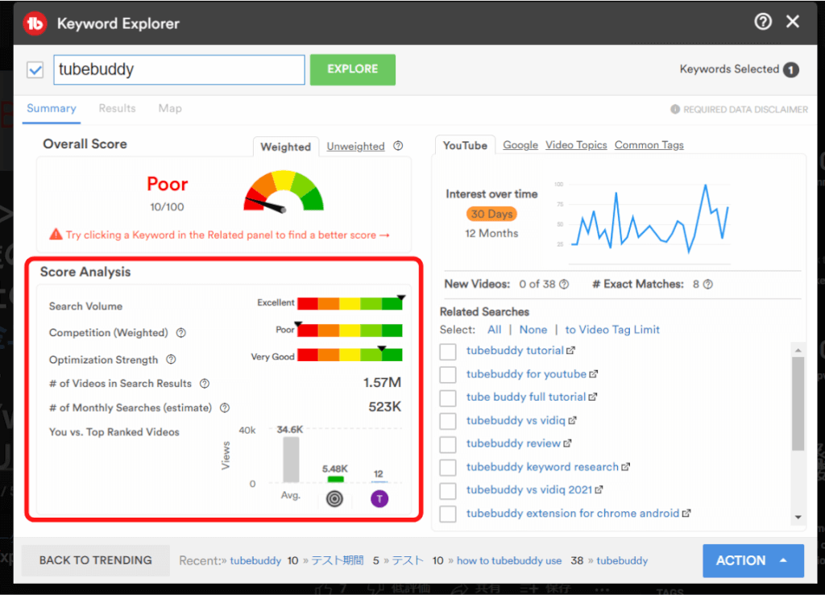
Task: Click the target icon under the views chart
Action: (334, 498)
